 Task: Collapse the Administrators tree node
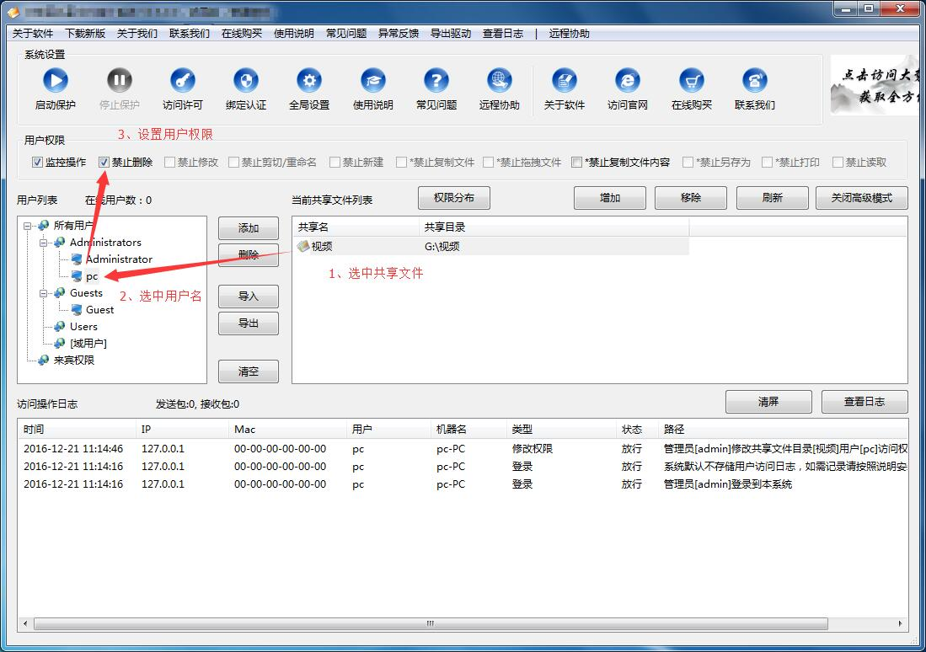[x=44, y=243]
